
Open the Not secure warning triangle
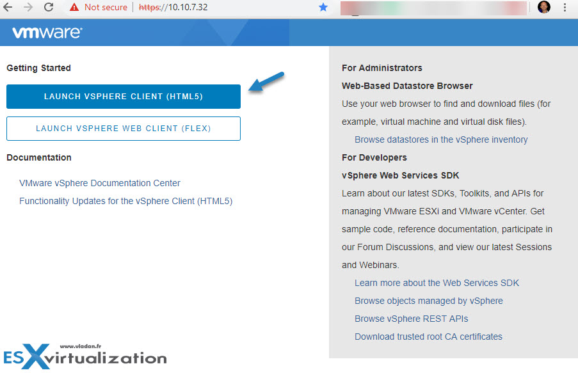coord(74,7)
